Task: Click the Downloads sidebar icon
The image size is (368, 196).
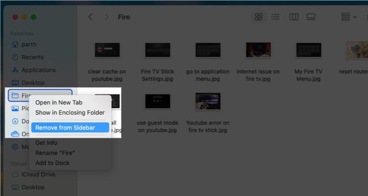Action: click(15, 121)
